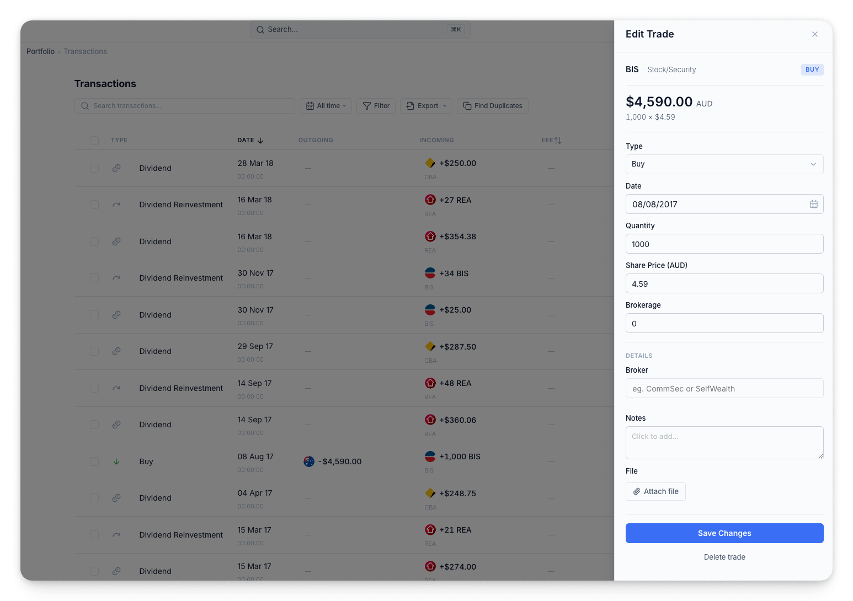Close the Edit Trade panel
This screenshot has width=853, height=601.
[814, 34]
